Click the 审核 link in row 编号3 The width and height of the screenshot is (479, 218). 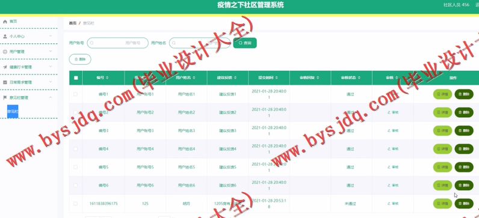[393, 131]
